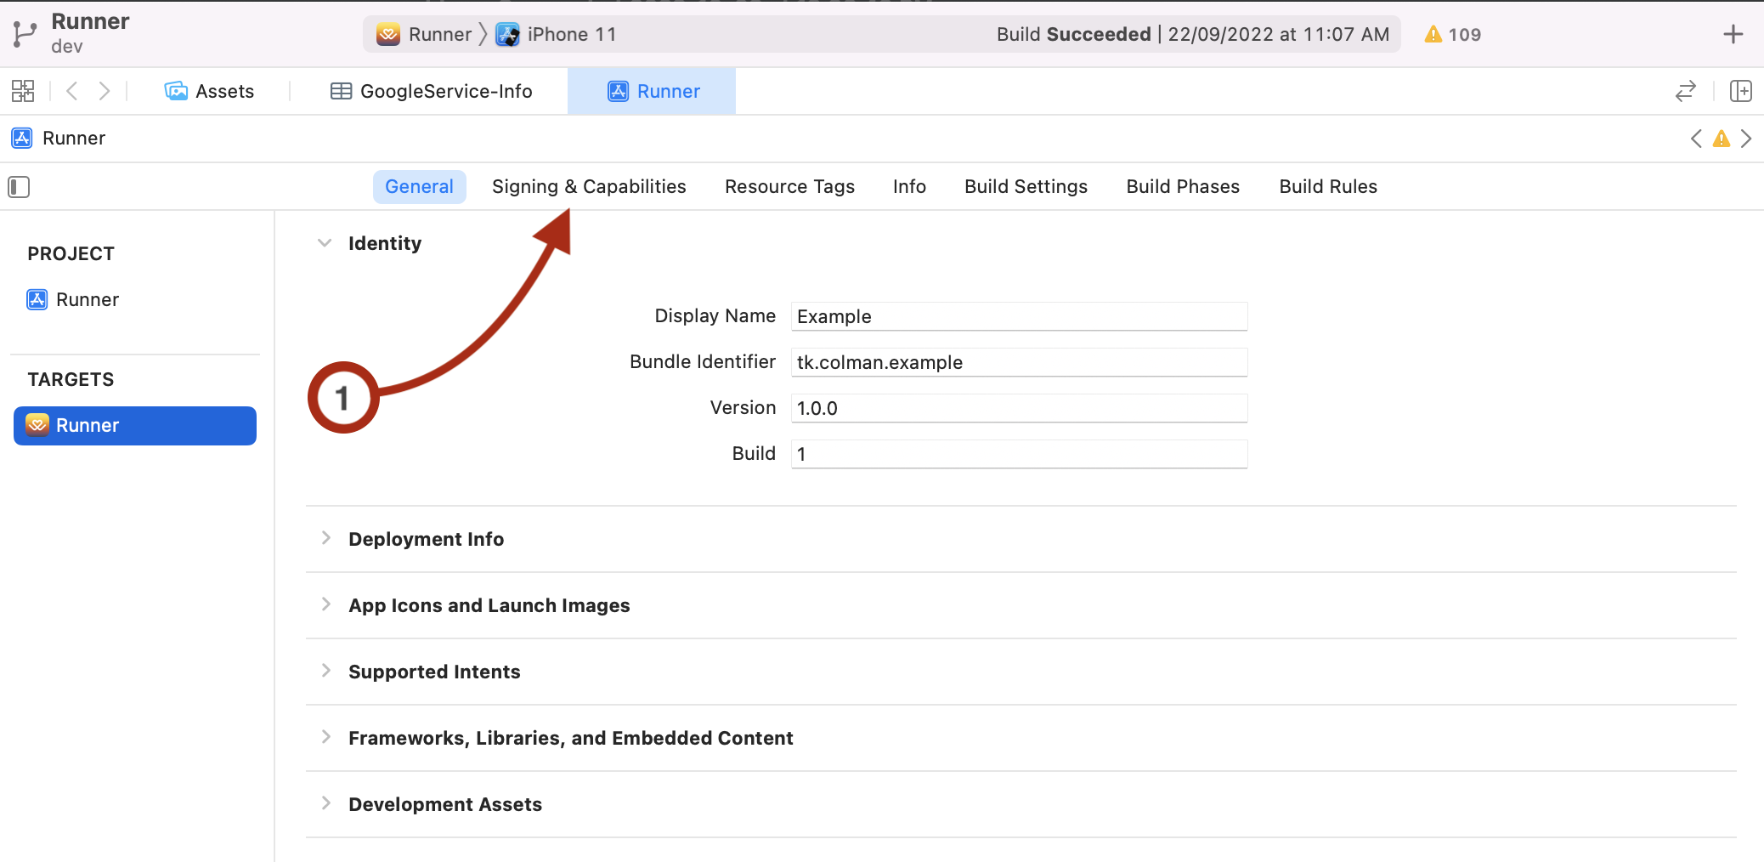Image resolution: width=1764 pixels, height=862 pixels.
Task: Select the Runner editor tab
Action: pos(652,91)
